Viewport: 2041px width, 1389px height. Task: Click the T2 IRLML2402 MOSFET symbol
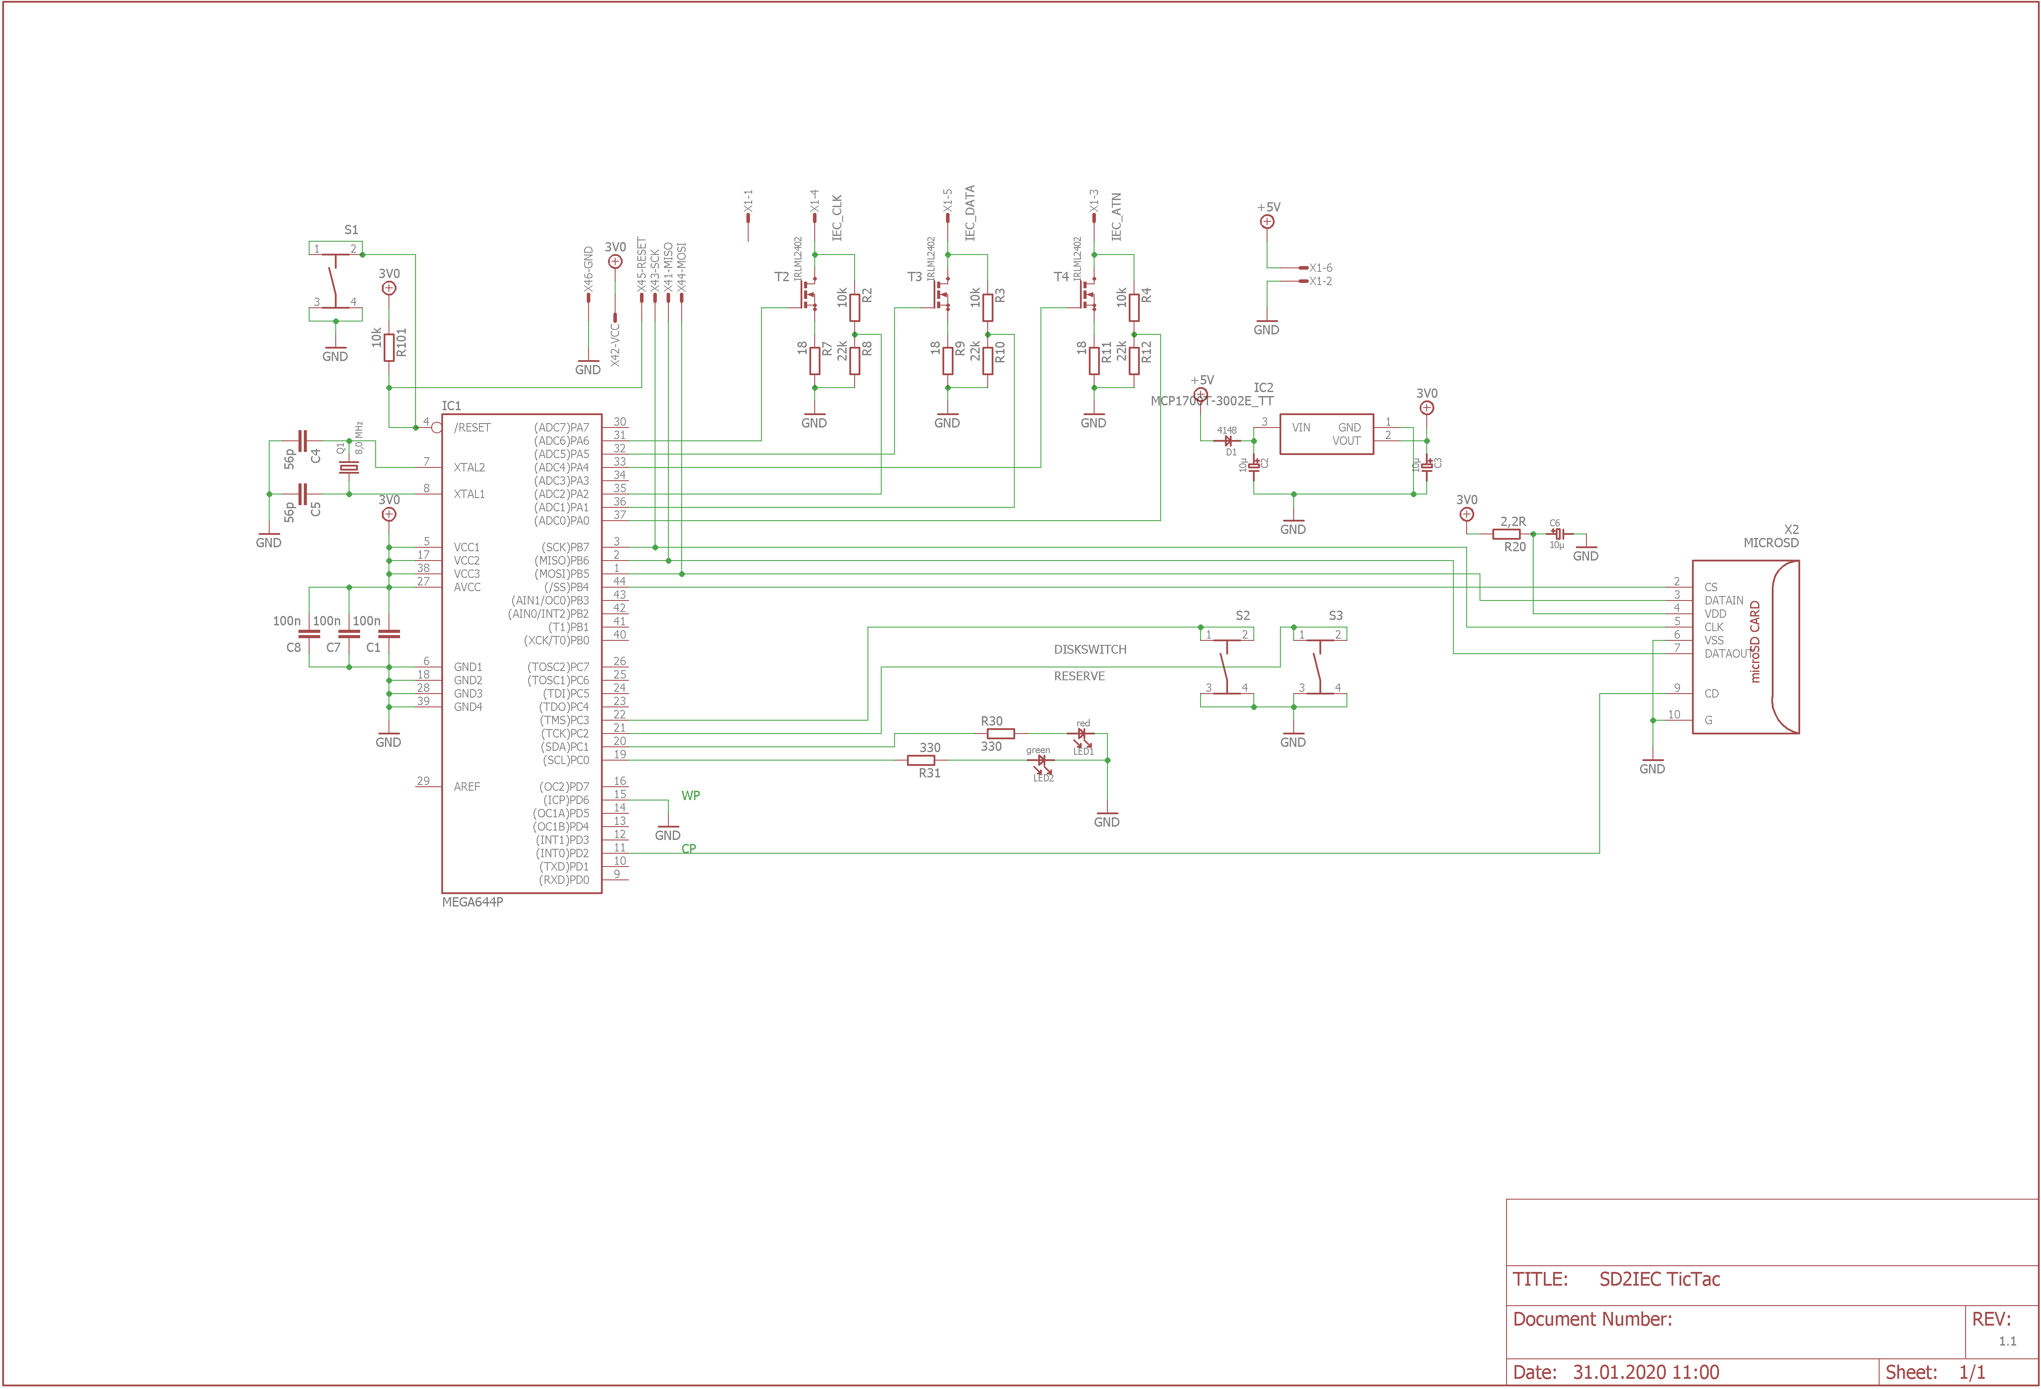point(808,294)
